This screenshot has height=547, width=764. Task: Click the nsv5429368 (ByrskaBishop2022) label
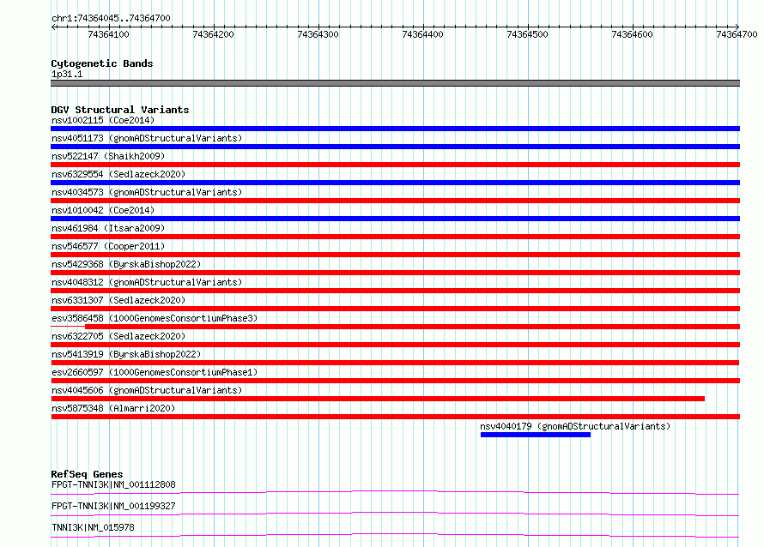126,264
